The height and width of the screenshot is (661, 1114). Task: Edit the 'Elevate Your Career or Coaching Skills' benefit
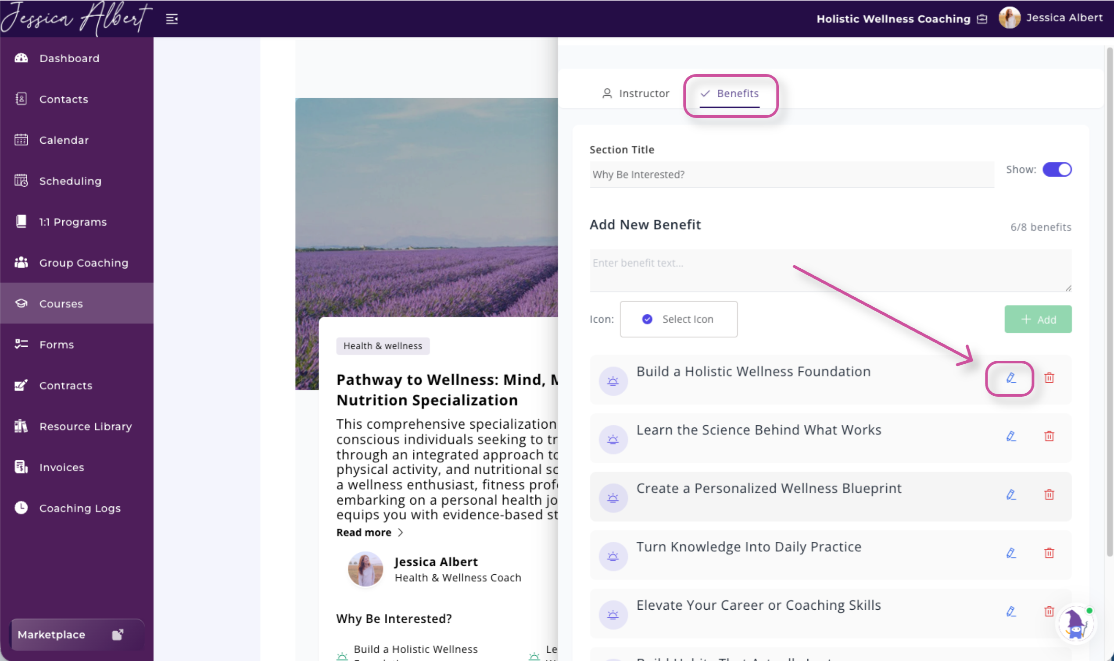click(1010, 611)
